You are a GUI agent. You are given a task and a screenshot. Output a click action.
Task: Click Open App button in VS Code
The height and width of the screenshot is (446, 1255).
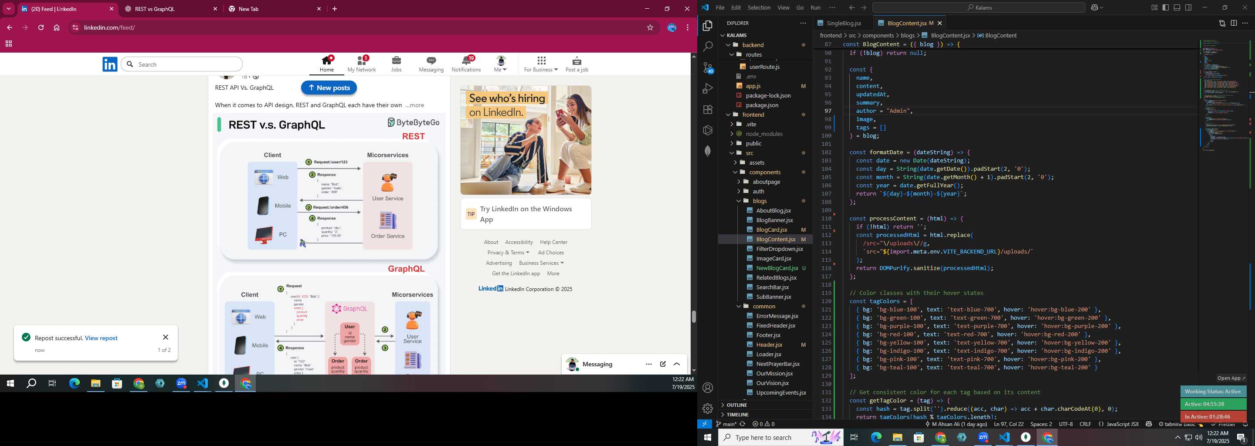tap(1231, 378)
